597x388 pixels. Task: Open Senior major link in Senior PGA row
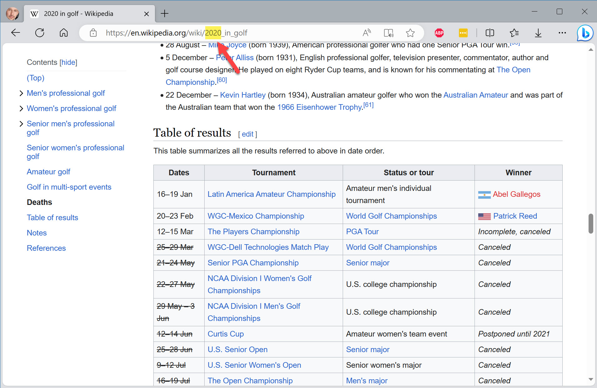click(368, 263)
